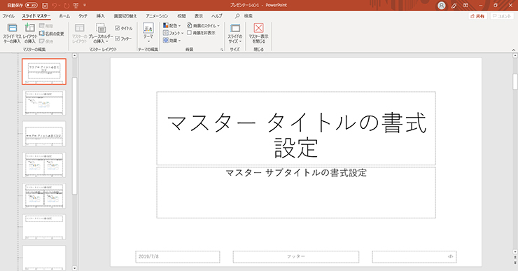Start slideshow from beginning icon in title bar
518x271 pixels.
pyautogui.click(x=76, y=6)
